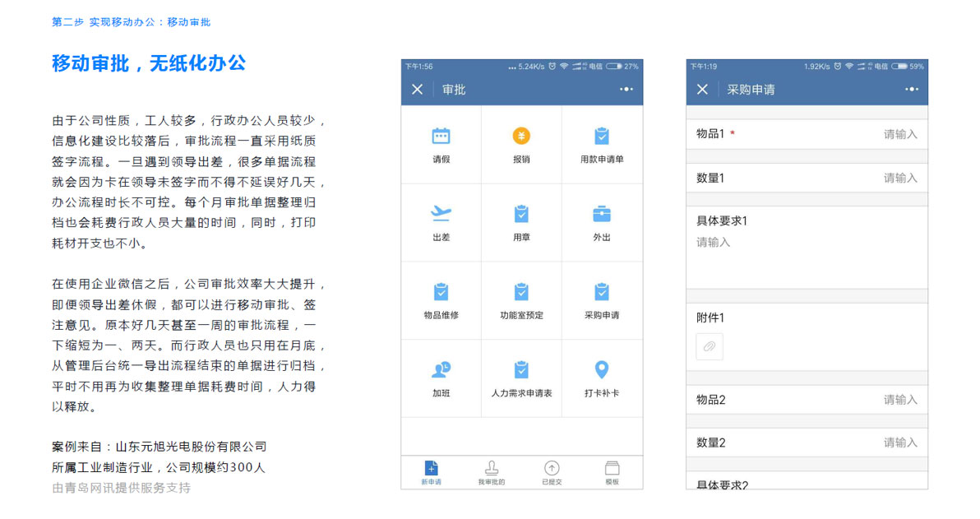Select the 数量2 input field
Viewport: 980px width, 519px height.
[807, 443]
